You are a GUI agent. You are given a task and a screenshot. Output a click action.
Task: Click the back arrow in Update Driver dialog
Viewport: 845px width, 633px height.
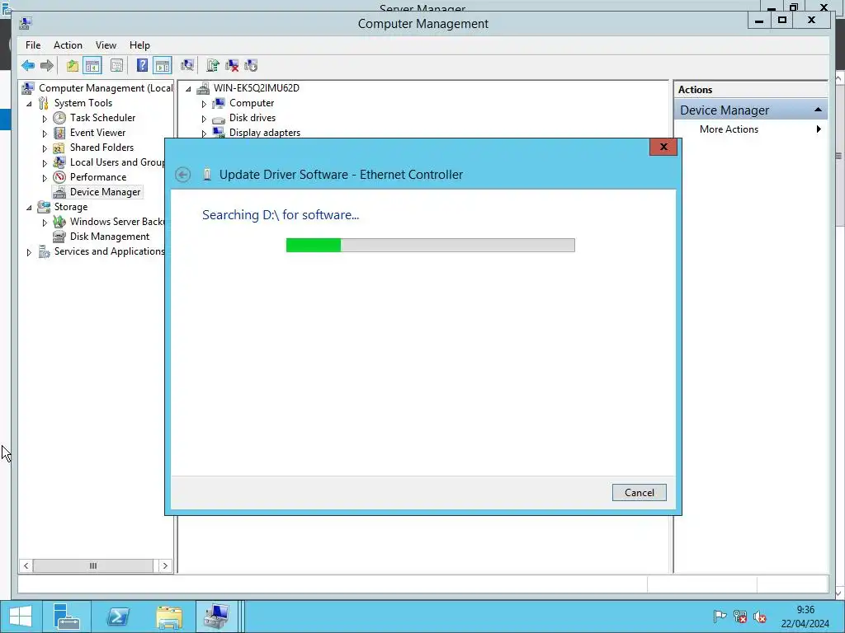182,175
